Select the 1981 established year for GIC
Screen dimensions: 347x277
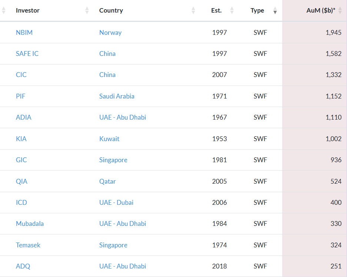click(220, 160)
